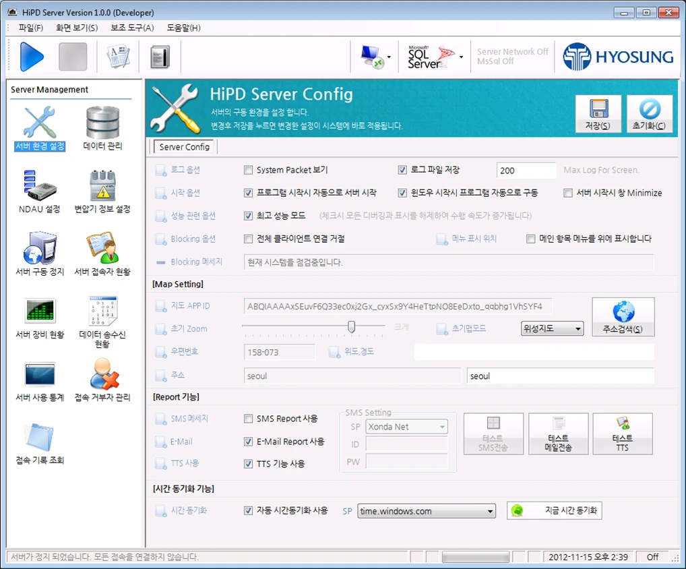Image resolution: width=686 pixels, height=569 pixels.
Task: Click 테스트 SMS전송 button
Action: click(493, 433)
